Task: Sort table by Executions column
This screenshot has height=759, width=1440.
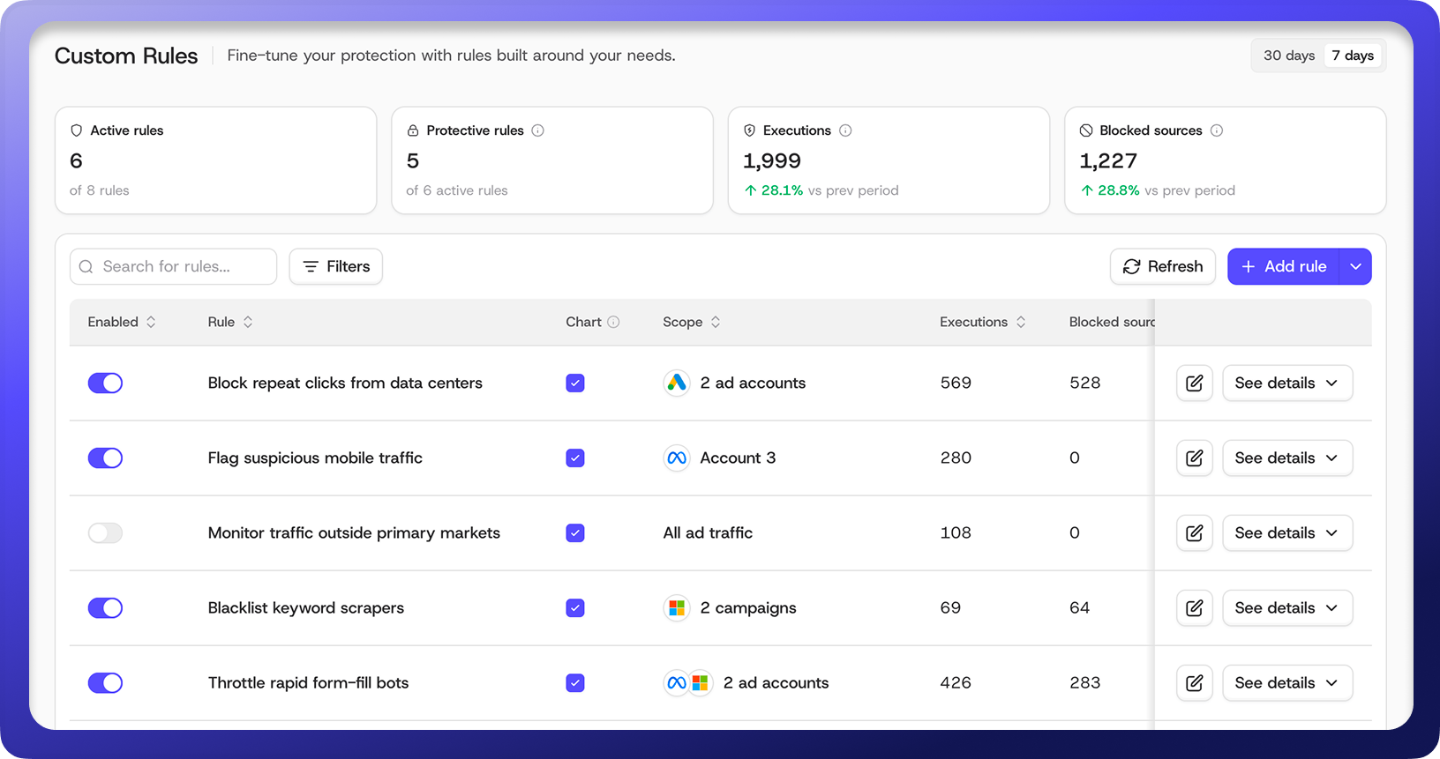Action: [x=1021, y=322]
